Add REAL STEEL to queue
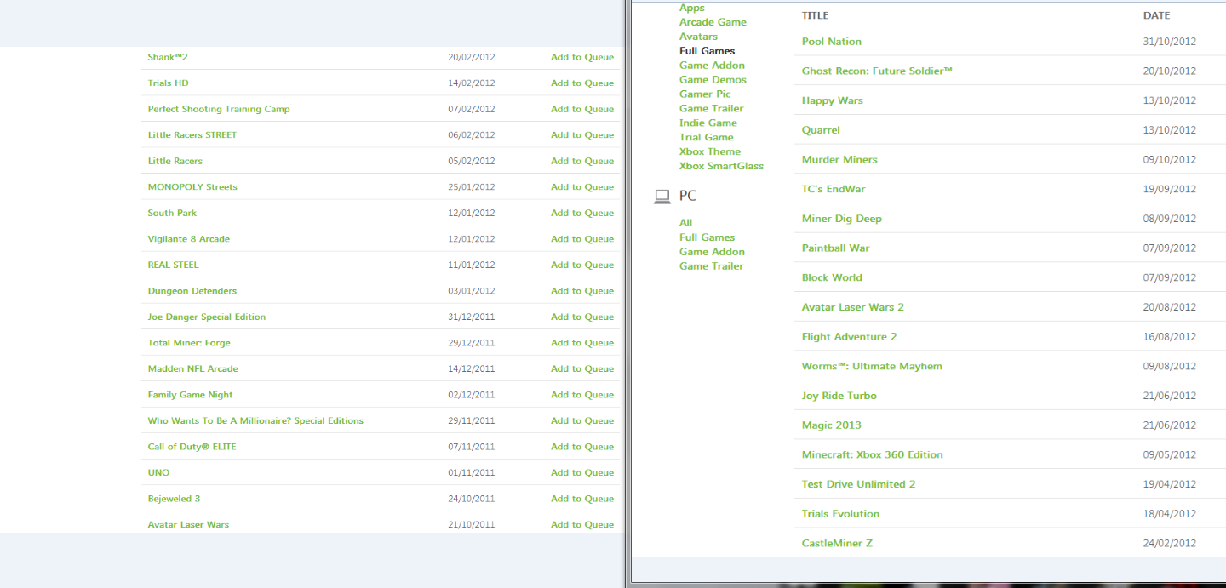 [x=582, y=265]
